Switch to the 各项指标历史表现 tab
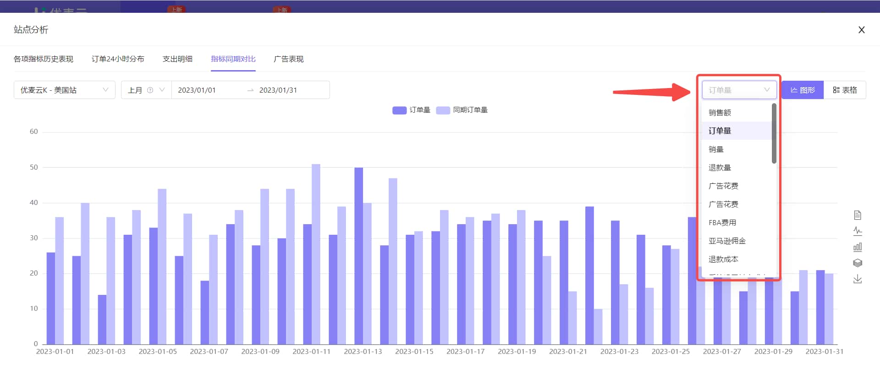 (x=44, y=59)
